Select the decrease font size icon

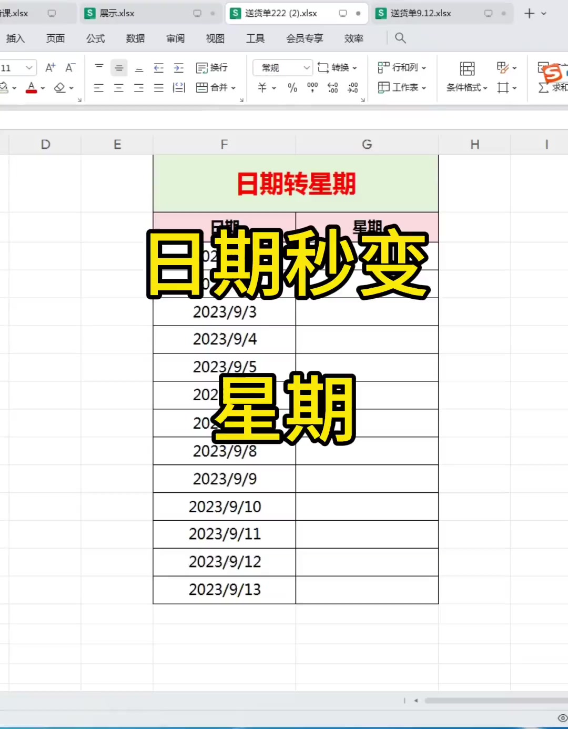[x=70, y=67]
